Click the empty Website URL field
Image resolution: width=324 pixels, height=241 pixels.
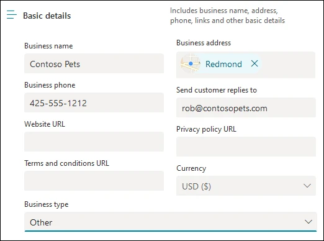tap(94, 142)
